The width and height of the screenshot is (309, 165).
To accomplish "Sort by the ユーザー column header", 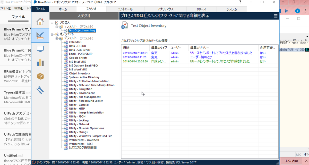I will tap(179, 48).
